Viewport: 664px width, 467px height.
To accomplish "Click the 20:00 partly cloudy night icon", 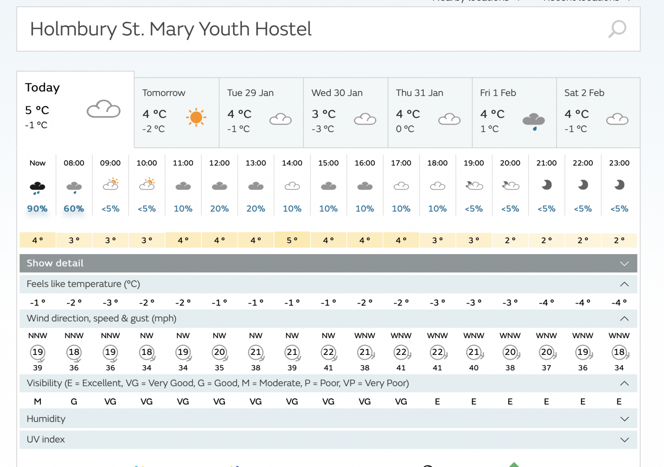I will tap(510, 185).
